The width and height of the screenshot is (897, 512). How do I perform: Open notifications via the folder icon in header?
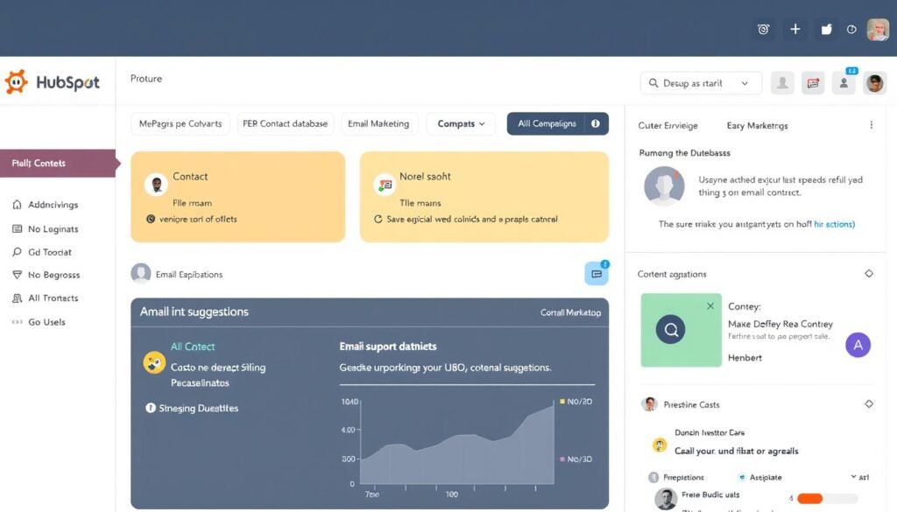[x=825, y=29]
